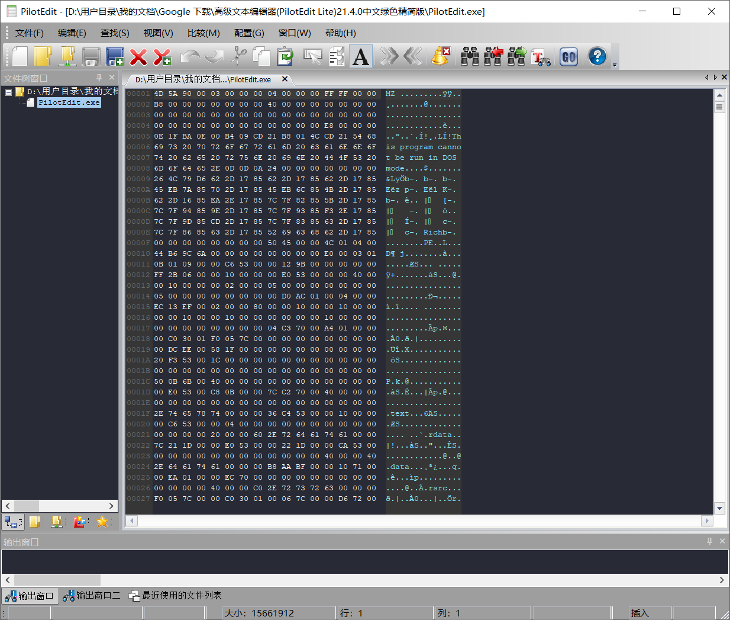This screenshot has width=730, height=620.
Task: Click the tab scroll right arrow
Action: 715,78
